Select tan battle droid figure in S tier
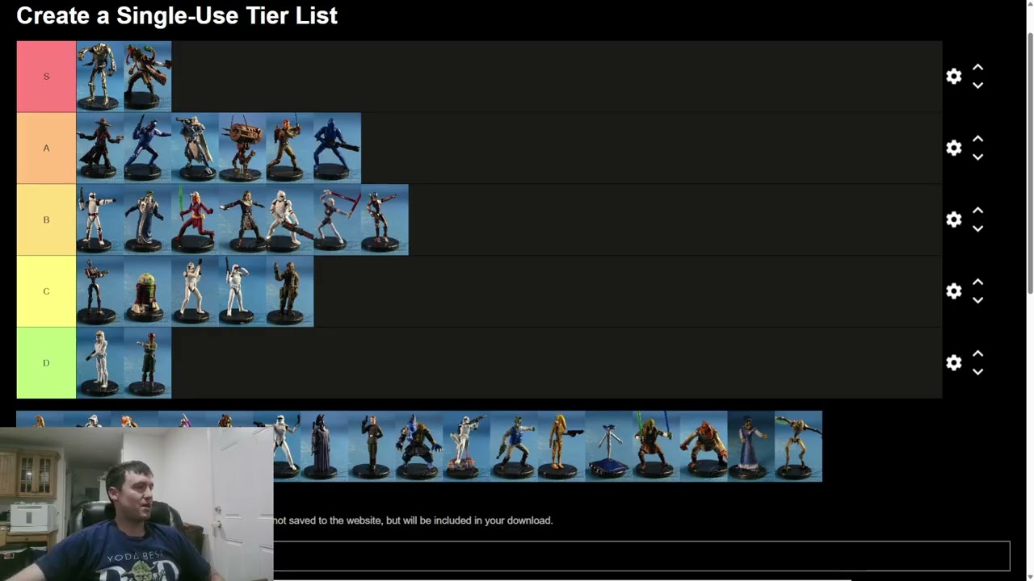This screenshot has height=581, width=1034. (100, 76)
